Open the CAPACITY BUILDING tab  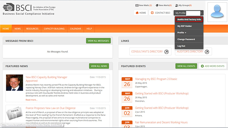point(54,29)
